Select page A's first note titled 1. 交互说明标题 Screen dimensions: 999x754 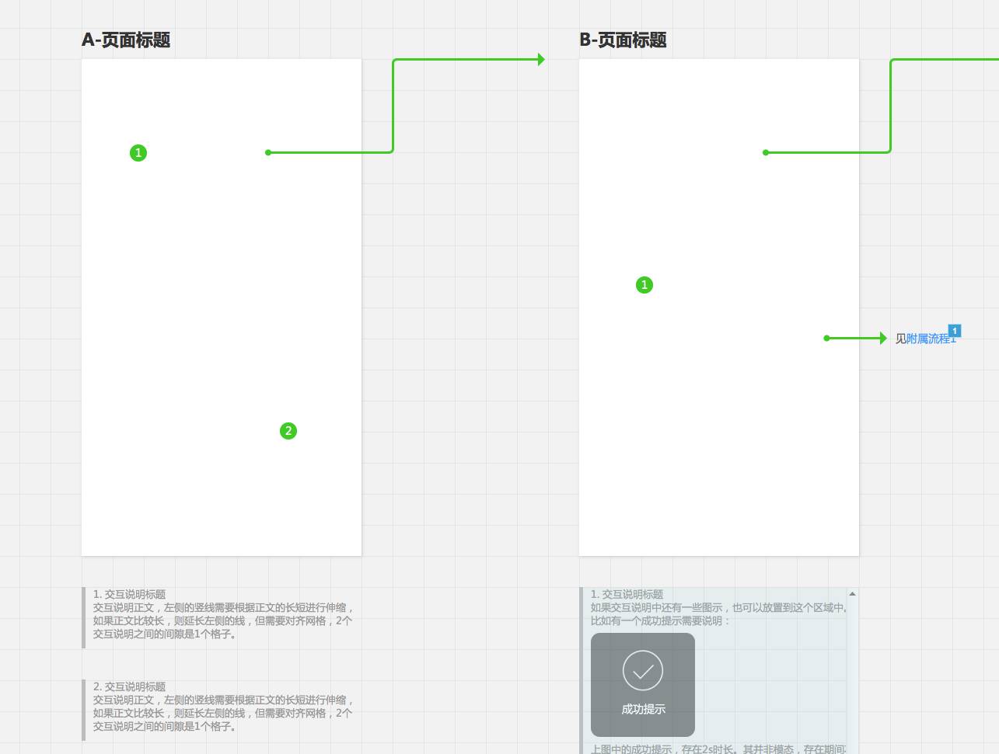[129, 594]
